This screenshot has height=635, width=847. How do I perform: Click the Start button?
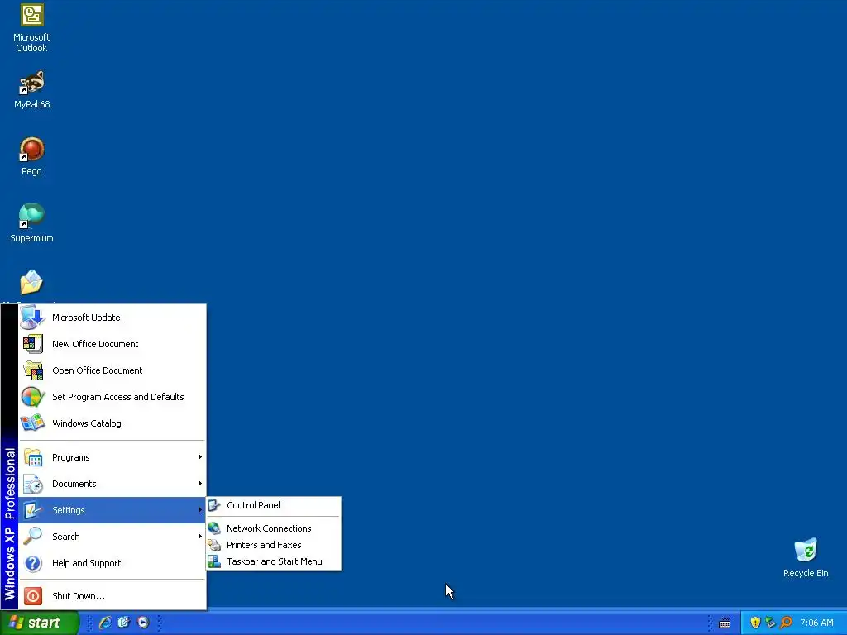tap(40, 623)
